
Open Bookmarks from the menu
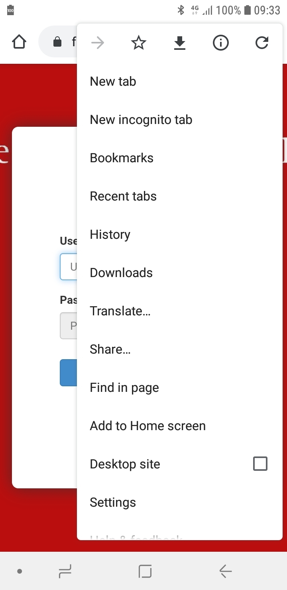click(180, 158)
